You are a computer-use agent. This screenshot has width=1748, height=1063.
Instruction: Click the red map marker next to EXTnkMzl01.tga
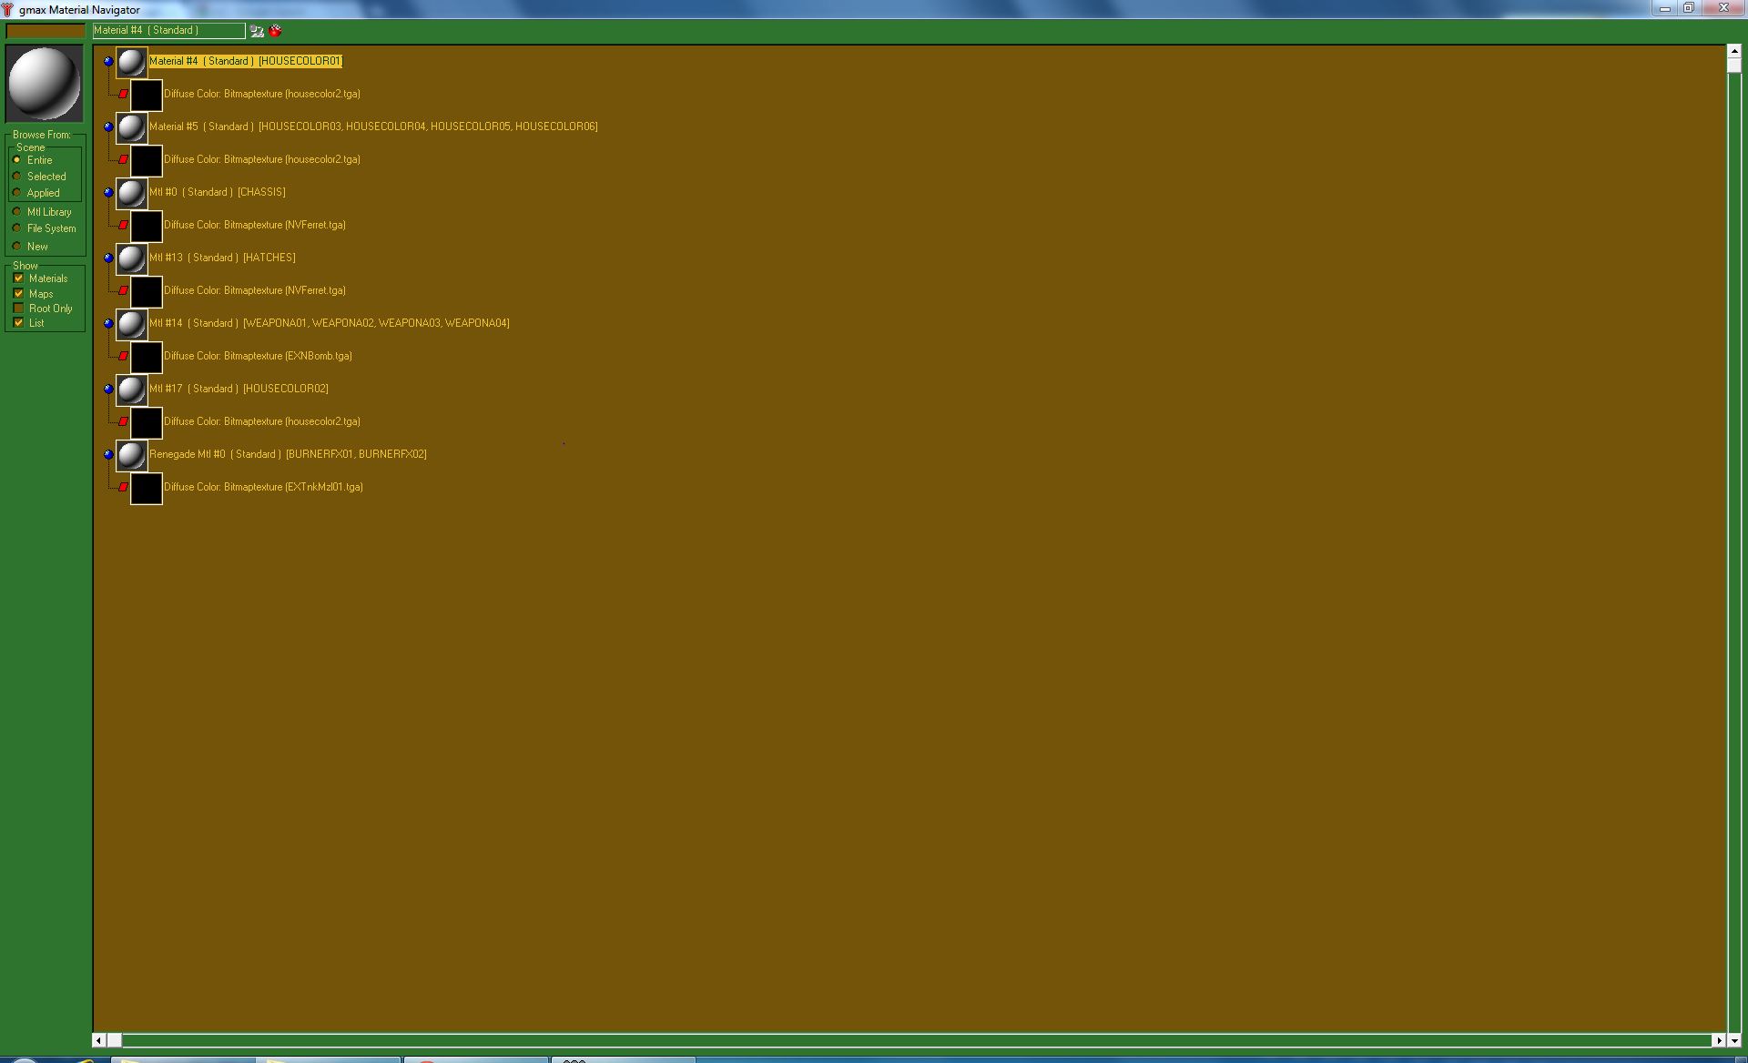(123, 487)
